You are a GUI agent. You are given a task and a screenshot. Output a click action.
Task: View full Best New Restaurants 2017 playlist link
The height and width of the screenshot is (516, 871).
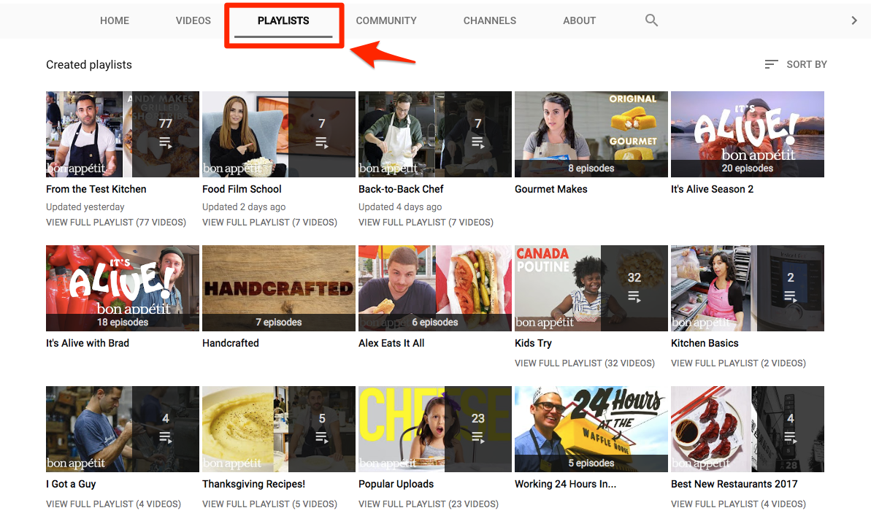738,504
